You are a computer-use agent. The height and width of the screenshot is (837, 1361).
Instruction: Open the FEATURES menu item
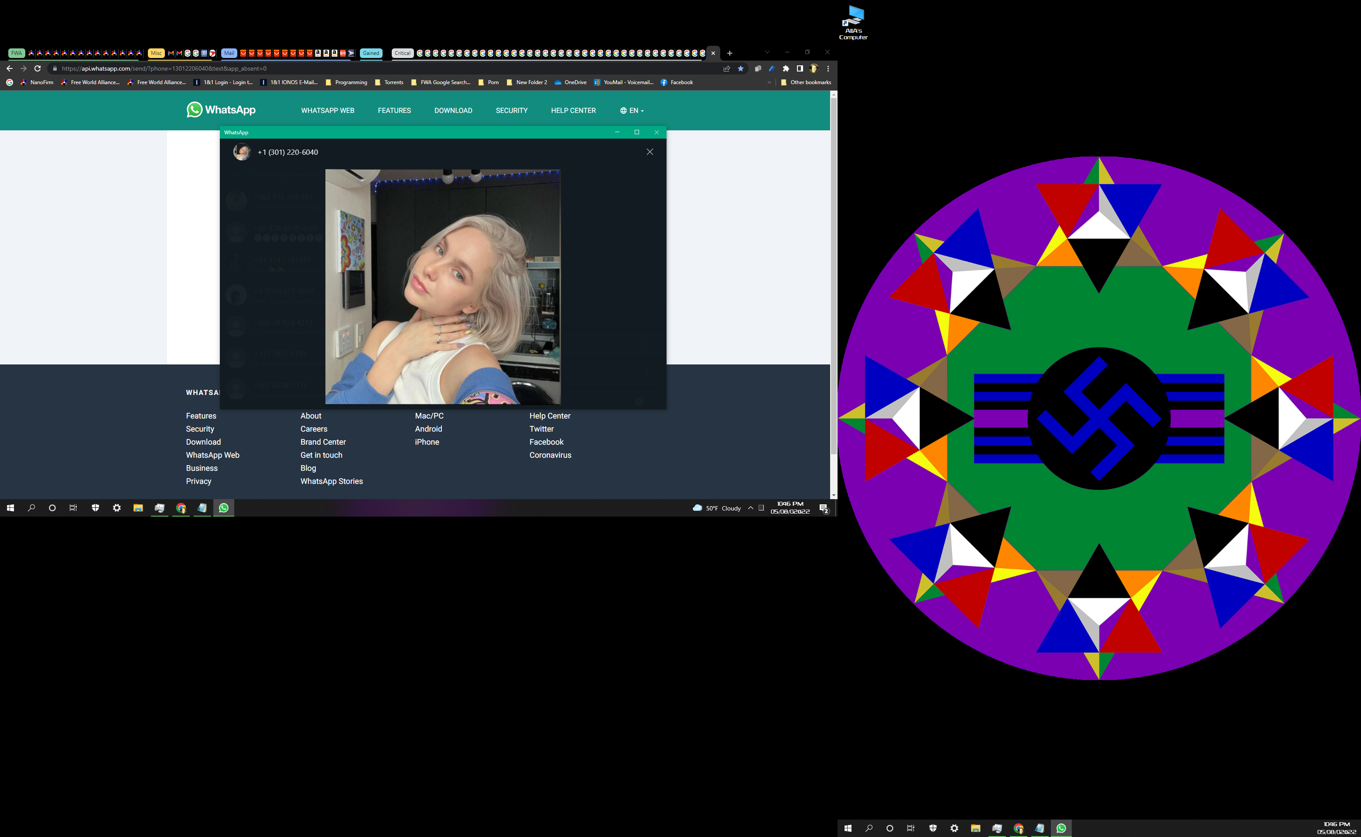(394, 111)
